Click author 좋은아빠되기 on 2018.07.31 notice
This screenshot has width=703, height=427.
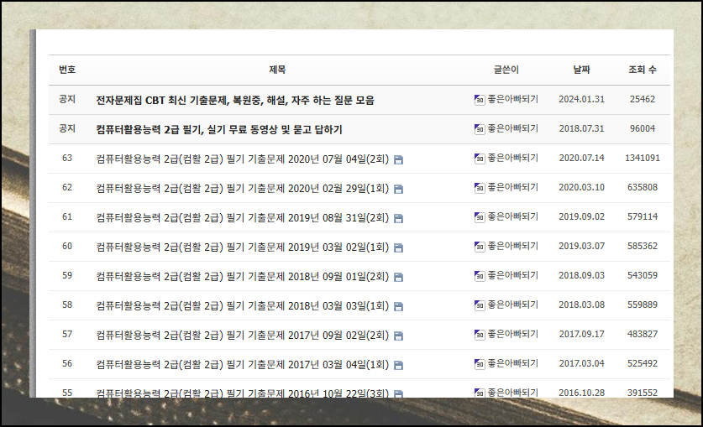[x=513, y=128]
